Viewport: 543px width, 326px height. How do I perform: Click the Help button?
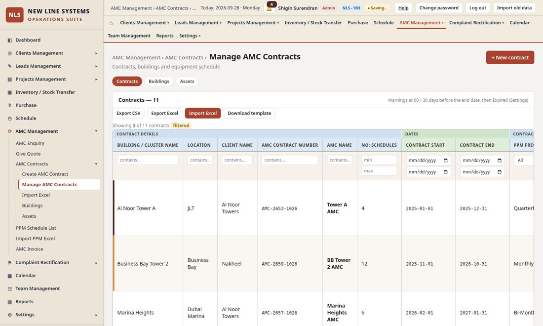403,7
